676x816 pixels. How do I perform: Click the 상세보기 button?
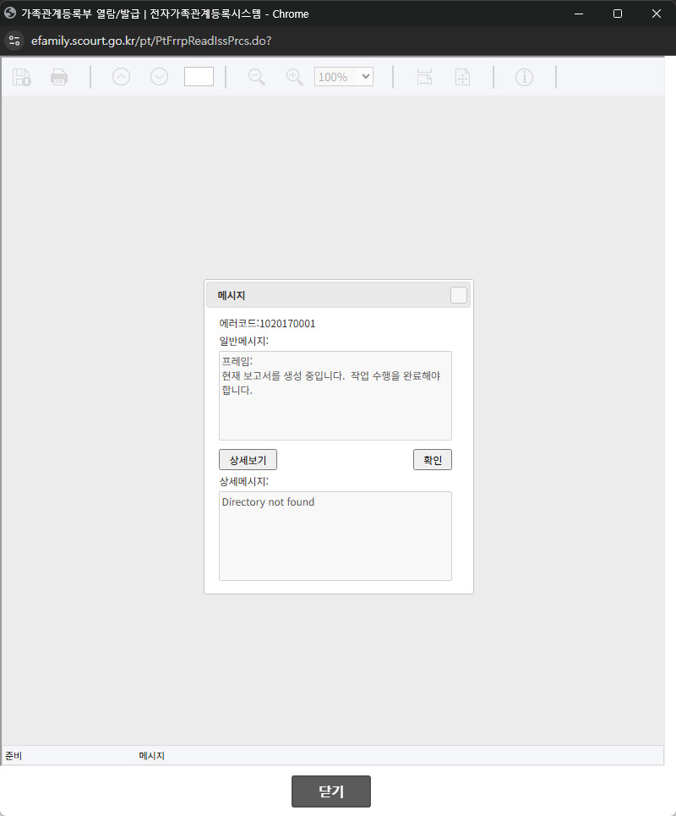pyautogui.click(x=248, y=460)
